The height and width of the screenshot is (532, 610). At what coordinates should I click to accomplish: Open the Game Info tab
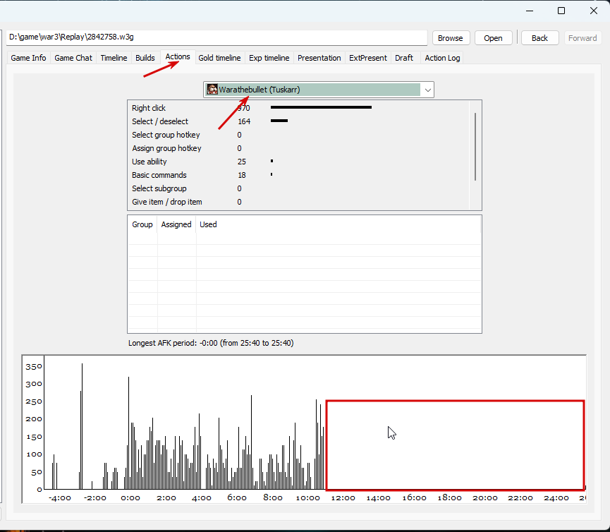(x=28, y=58)
